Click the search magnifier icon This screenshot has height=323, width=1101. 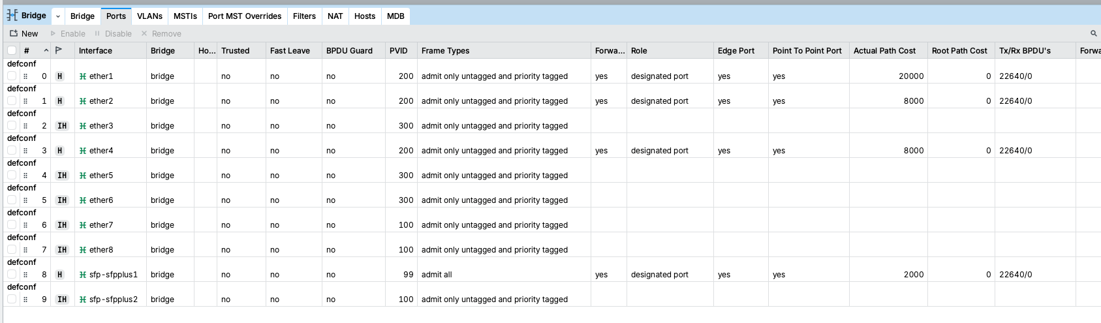pos(1094,33)
